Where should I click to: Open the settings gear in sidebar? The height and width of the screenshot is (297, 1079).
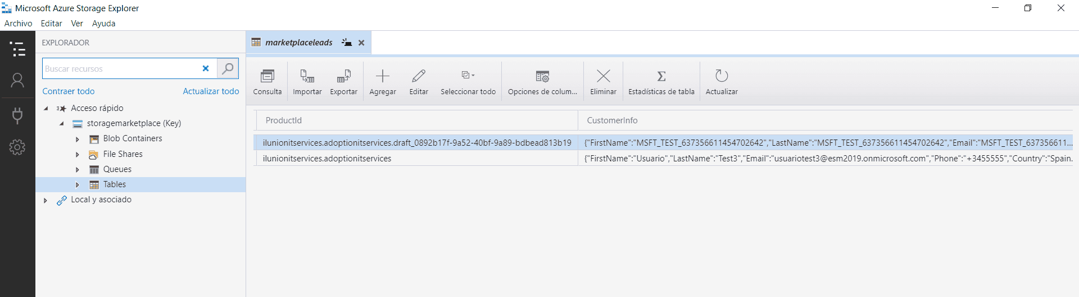click(17, 147)
